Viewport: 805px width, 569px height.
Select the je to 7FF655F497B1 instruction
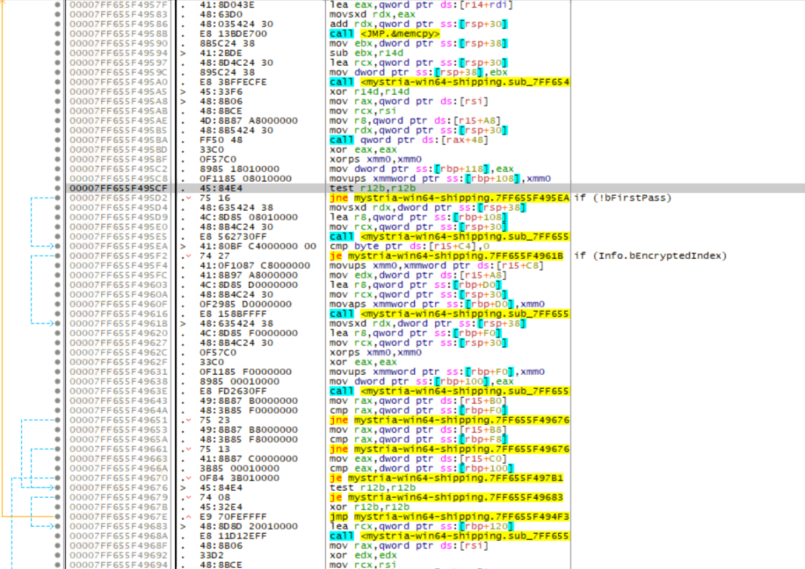point(446,479)
